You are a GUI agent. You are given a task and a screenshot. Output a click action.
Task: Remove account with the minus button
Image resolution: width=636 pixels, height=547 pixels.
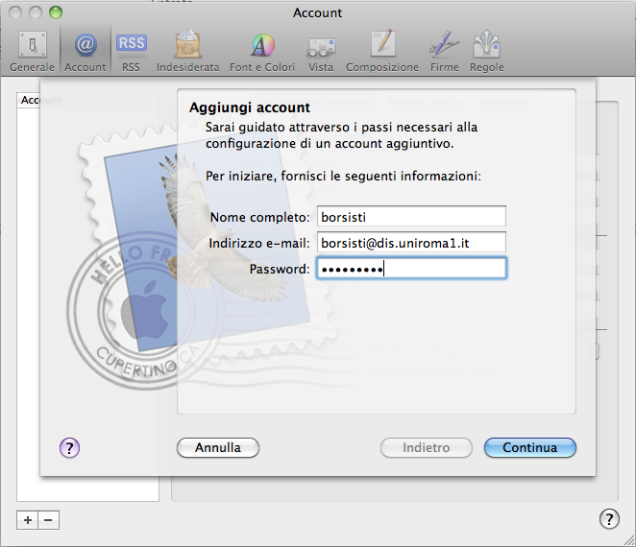click(x=48, y=519)
